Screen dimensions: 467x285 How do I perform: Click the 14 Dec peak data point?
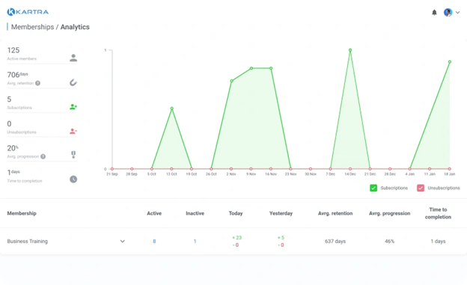tap(350, 50)
